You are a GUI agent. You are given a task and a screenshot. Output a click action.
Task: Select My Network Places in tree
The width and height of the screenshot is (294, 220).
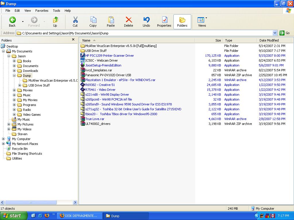[25, 144]
